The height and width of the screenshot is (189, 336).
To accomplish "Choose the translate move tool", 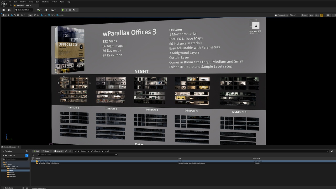I will point(12,15).
